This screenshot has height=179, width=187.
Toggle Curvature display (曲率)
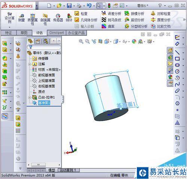pyautogui.click(x=108, y=26)
